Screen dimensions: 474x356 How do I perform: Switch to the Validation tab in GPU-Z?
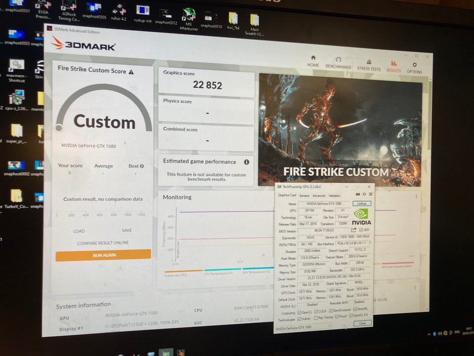(x=334, y=196)
